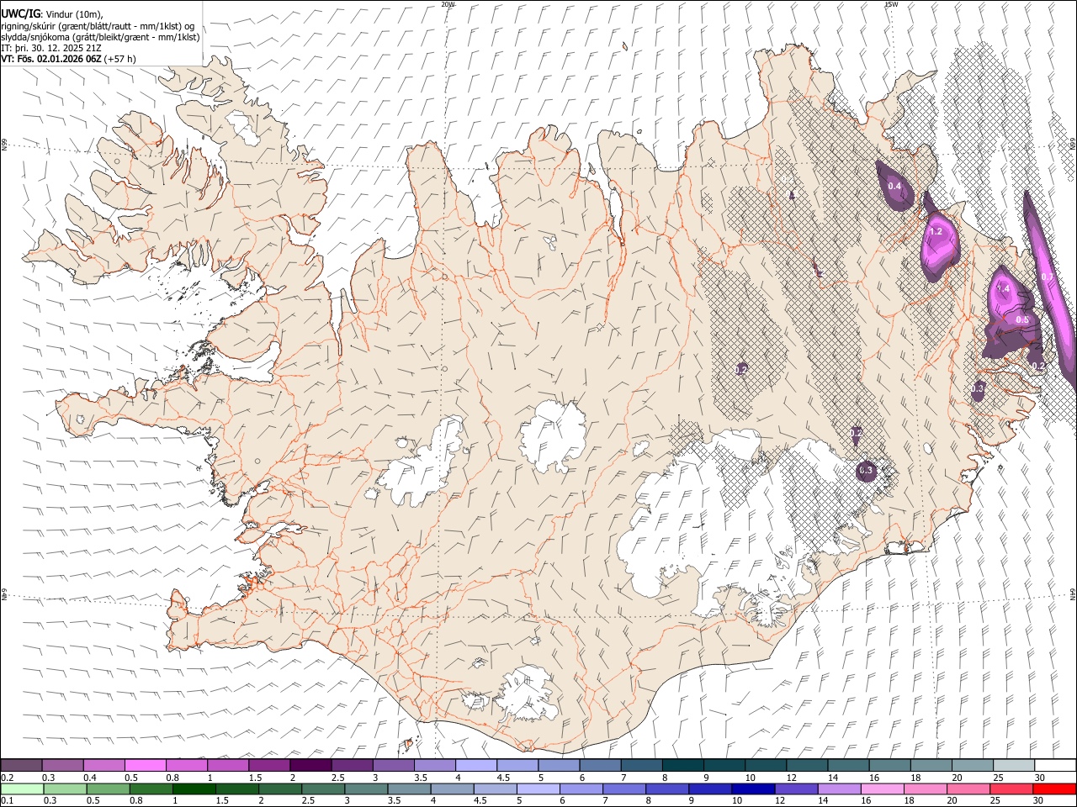The height and width of the screenshot is (807, 1077).
Task: Click the Hofsjökull glacier white area
Action: [553, 436]
